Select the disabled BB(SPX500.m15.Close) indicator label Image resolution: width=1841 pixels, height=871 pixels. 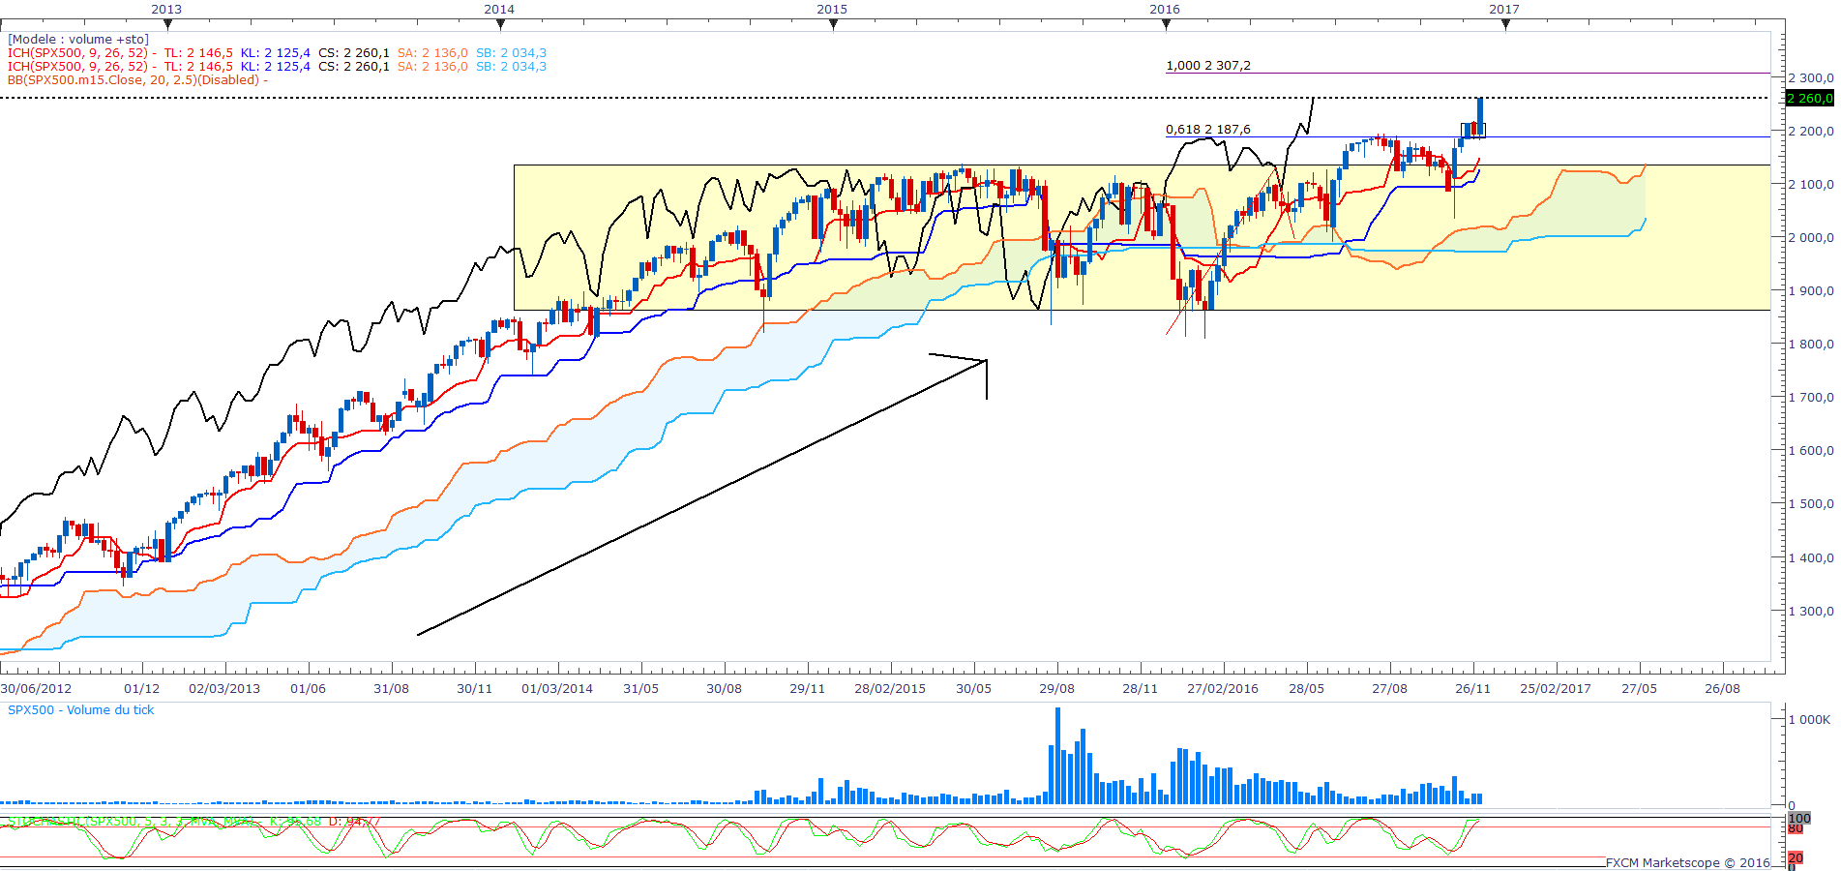click(137, 80)
